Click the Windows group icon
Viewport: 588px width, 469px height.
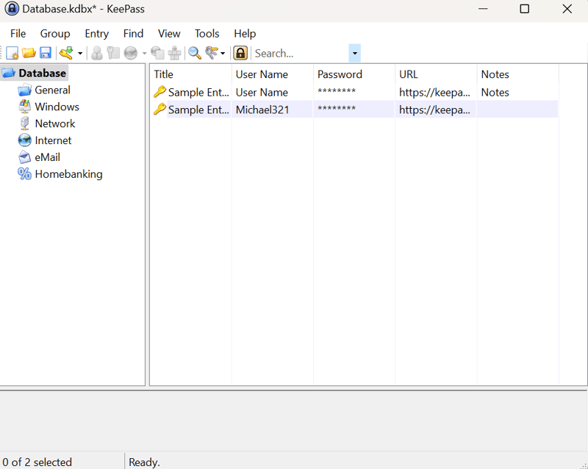(25, 107)
